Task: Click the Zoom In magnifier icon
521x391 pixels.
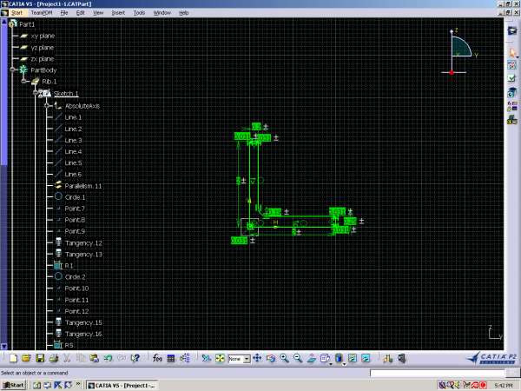Action: coord(284,358)
